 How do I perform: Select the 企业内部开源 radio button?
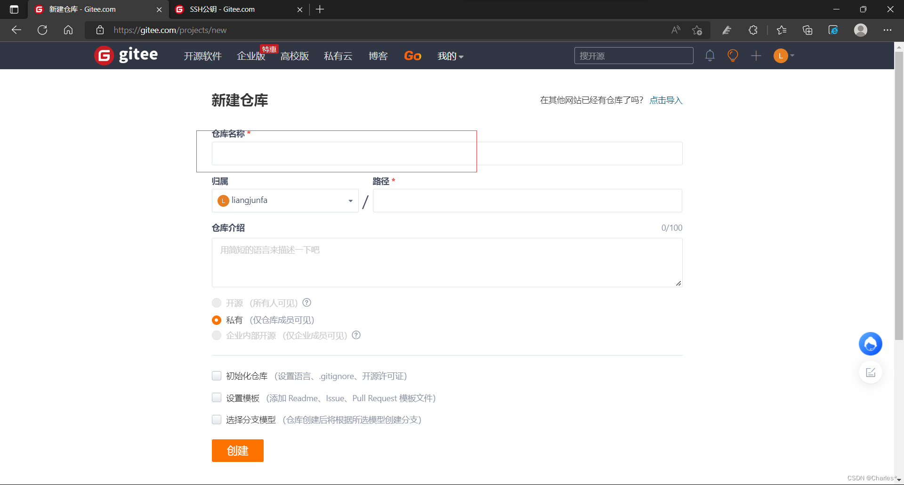pyautogui.click(x=217, y=335)
